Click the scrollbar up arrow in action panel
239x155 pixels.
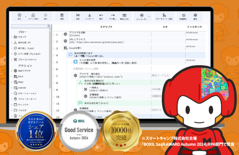pos(50,30)
